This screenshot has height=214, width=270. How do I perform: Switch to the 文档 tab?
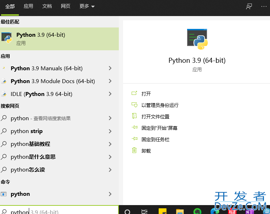pos(47,6)
